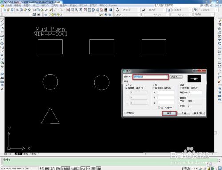Screen dimensions: 222x170
Task: Switch to the Model tab
Action: click(19, 154)
